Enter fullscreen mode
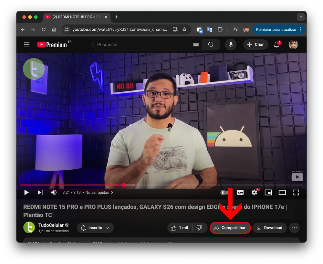The width and height of the screenshot is (323, 264). [296, 193]
